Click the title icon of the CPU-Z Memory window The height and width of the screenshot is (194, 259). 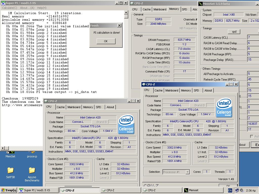(132, 3)
